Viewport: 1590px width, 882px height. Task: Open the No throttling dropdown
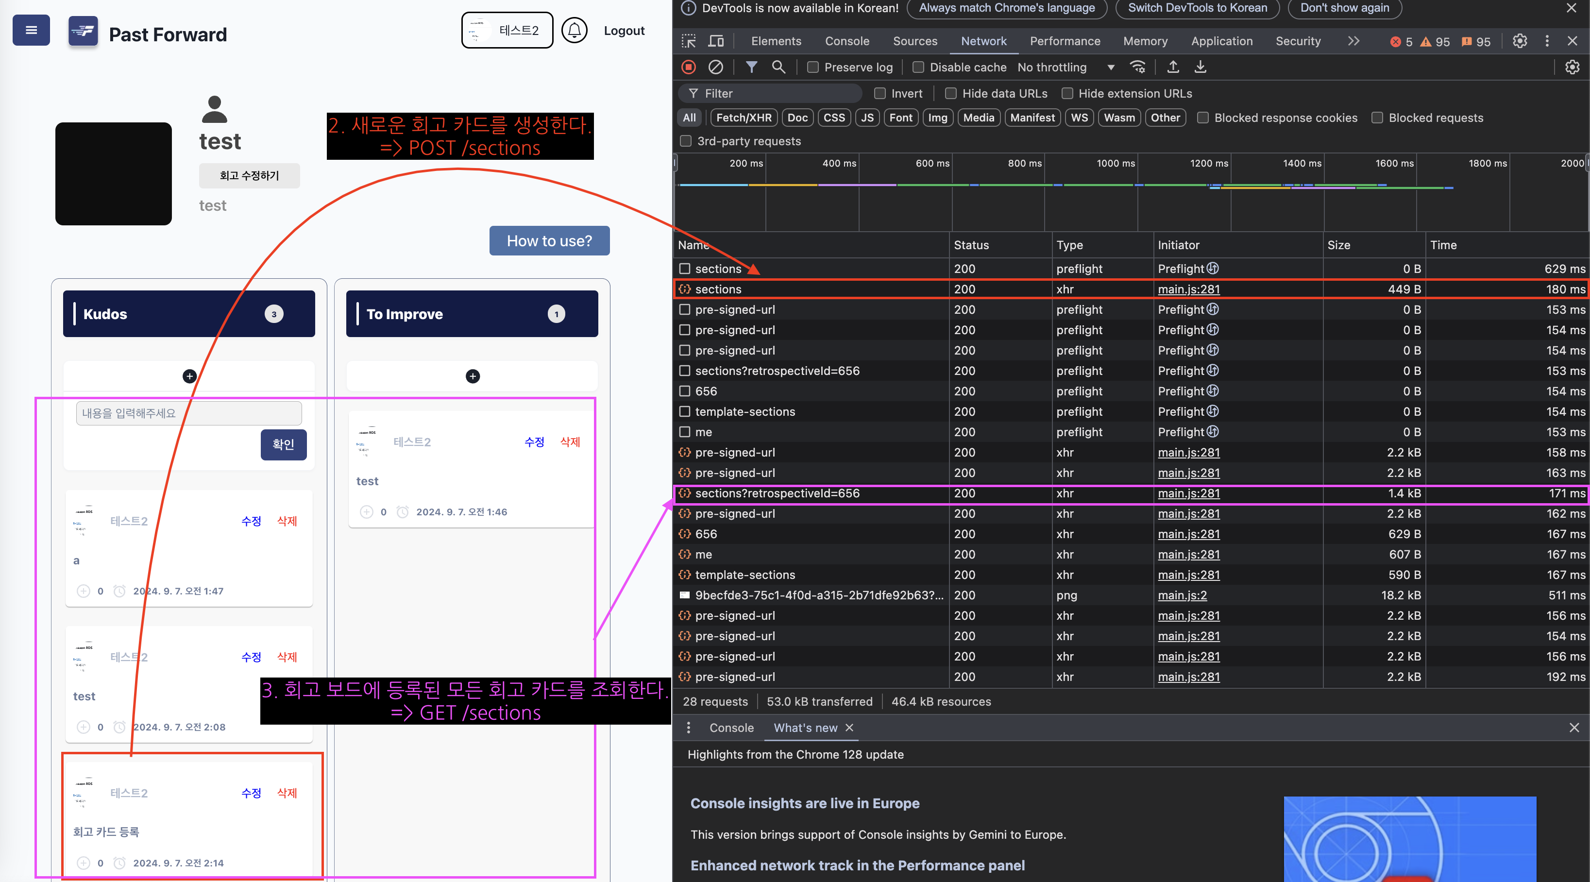(1066, 68)
